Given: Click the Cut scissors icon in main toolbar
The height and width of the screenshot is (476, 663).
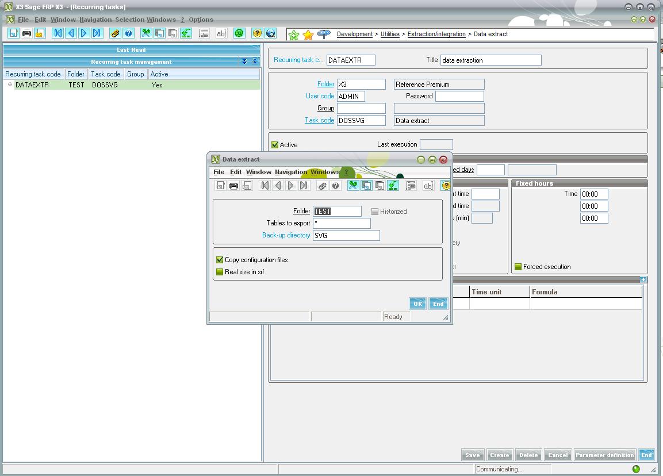Looking at the screenshot, I should tap(146, 33).
